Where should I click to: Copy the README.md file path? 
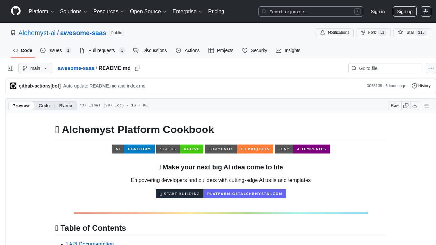pyautogui.click(x=138, y=68)
